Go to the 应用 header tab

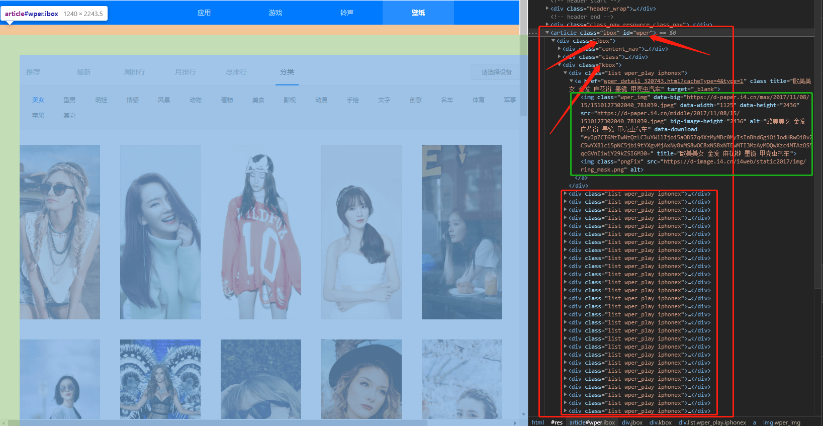[204, 13]
